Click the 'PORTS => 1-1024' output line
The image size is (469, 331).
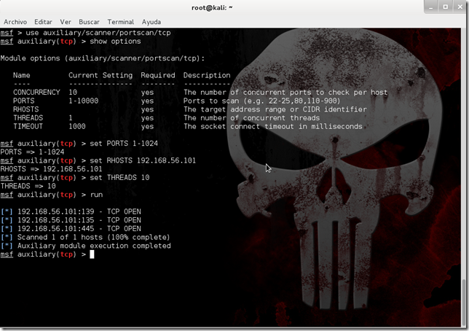(x=32, y=152)
